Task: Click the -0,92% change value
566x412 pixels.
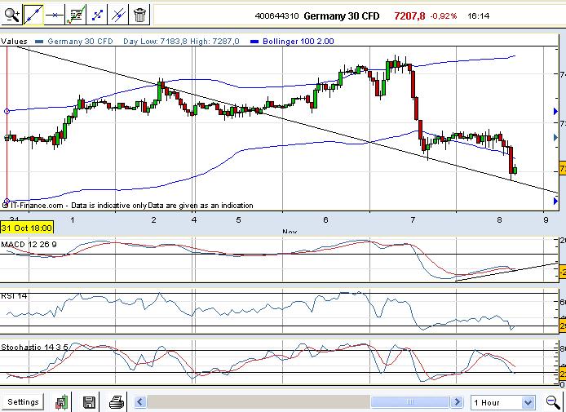Action: point(444,16)
